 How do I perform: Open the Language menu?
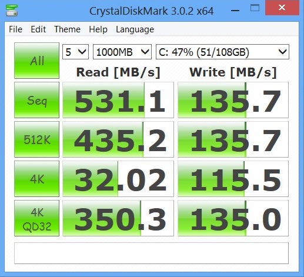coord(135,29)
